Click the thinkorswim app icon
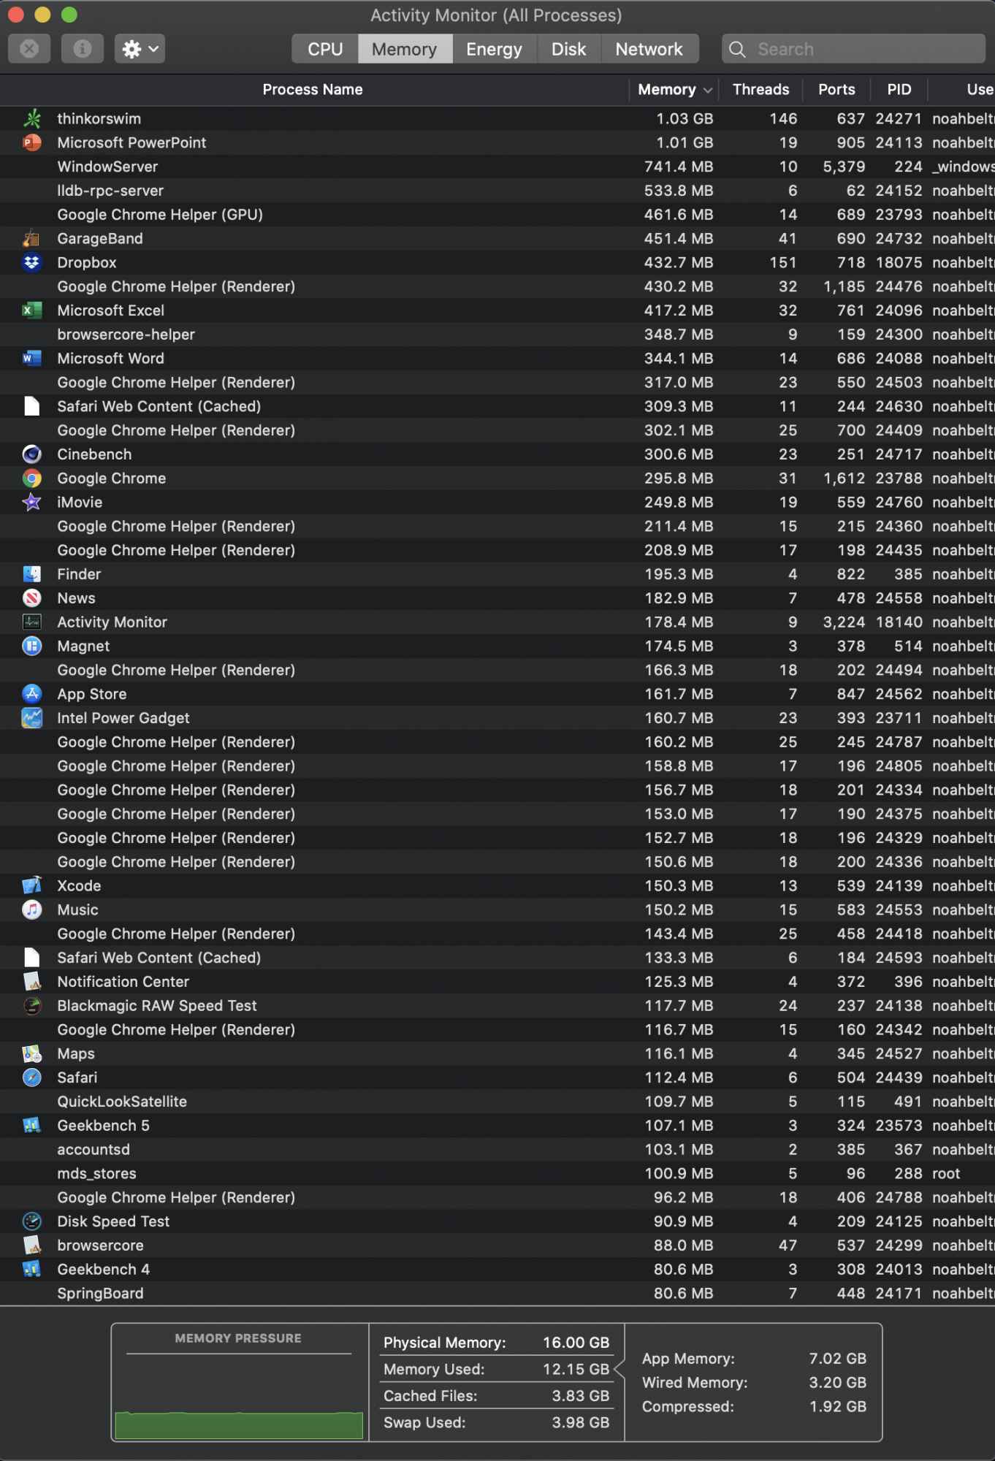The image size is (995, 1461). coord(31,118)
